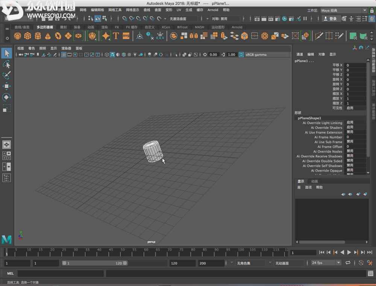Toggle wireframe display in viewport
This screenshot has height=286, width=376.
(107, 55)
